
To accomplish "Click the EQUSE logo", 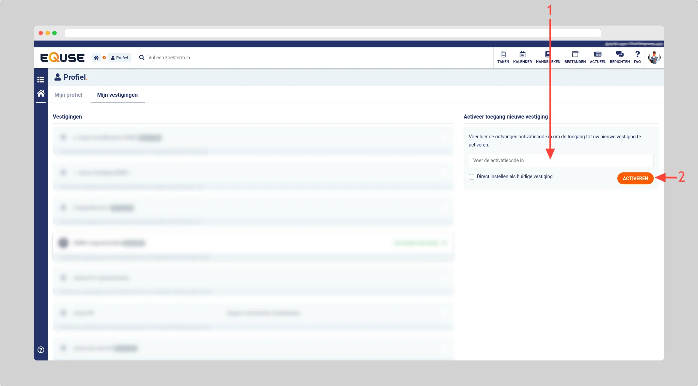I will tap(62, 58).
